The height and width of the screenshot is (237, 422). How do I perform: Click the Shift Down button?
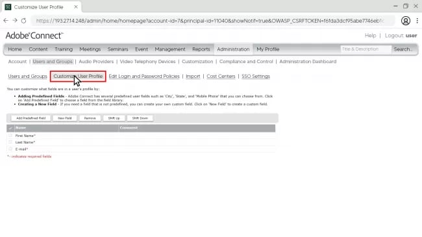coord(140,118)
